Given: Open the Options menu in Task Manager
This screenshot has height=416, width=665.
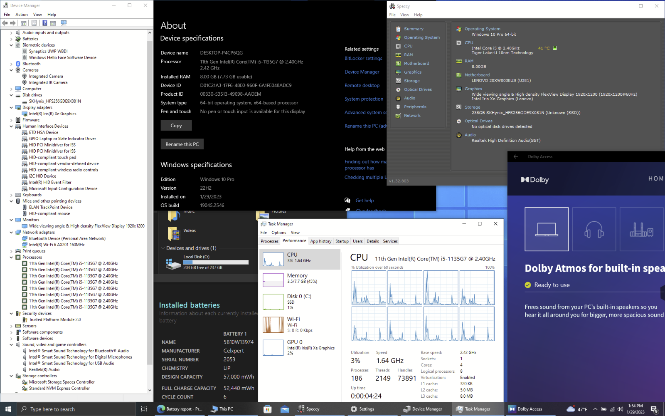Looking at the screenshot, I should (278, 233).
